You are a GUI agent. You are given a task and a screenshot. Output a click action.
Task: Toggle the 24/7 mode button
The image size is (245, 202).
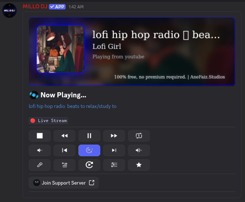89,150
